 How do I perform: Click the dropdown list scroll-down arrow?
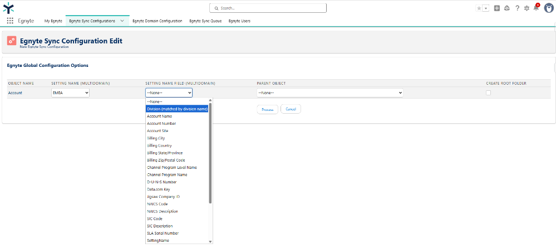click(210, 242)
